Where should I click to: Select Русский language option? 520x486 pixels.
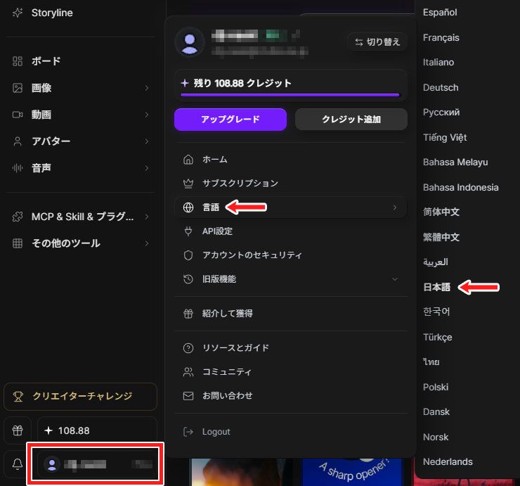[x=441, y=113]
